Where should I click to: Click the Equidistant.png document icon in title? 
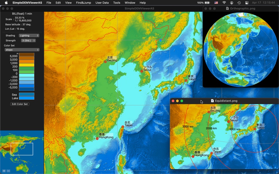212,101
